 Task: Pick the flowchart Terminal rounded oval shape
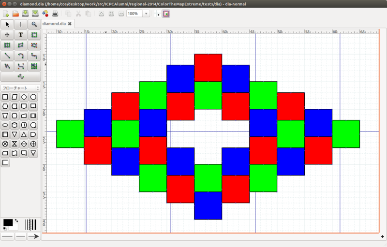coord(5,125)
